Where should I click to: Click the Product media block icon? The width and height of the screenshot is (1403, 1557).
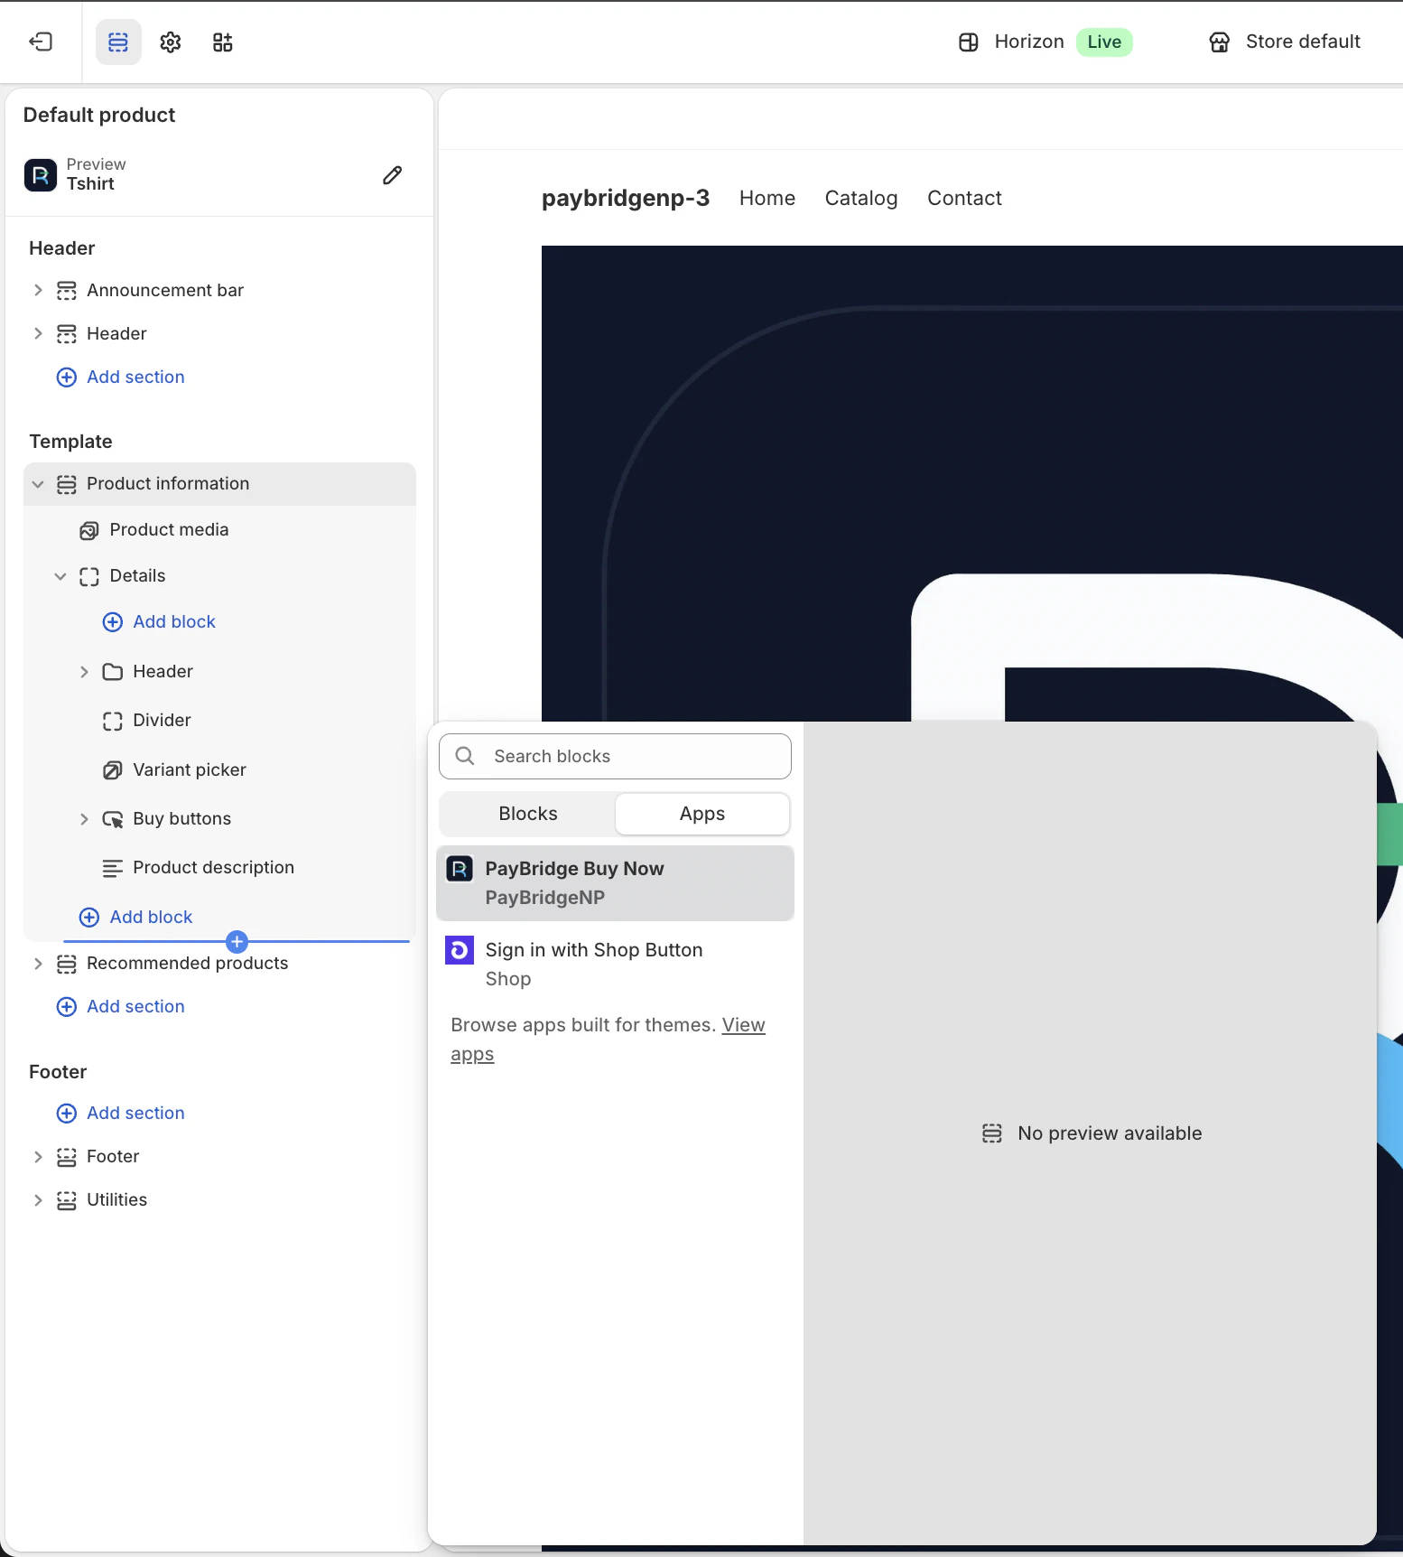pyautogui.click(x=89, y=530)
